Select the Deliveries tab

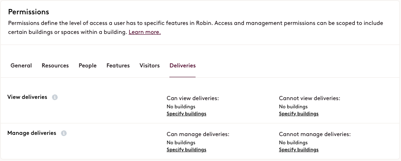[182, 66]
